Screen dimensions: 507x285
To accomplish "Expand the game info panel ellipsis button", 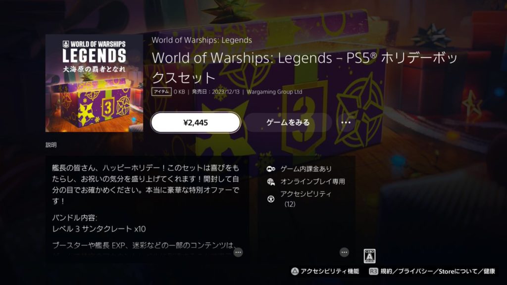I will (344, 252).
